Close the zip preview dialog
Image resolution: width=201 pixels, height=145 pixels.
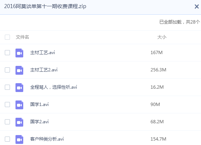point(197,6)
